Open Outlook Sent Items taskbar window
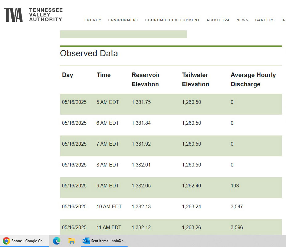 104,241
